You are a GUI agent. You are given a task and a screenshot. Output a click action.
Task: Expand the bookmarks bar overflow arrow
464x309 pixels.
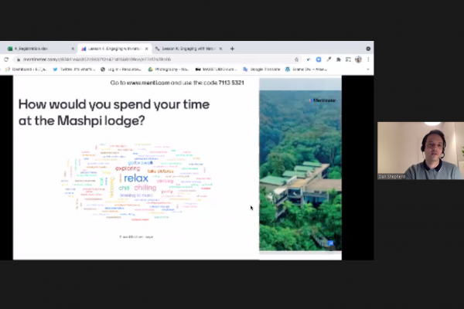point(368,70)
